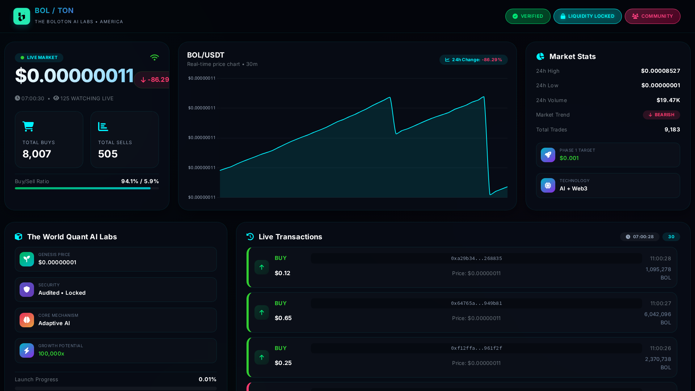
Task: Click the Phase 1 Target rocket icon
Action: [548, 155]
